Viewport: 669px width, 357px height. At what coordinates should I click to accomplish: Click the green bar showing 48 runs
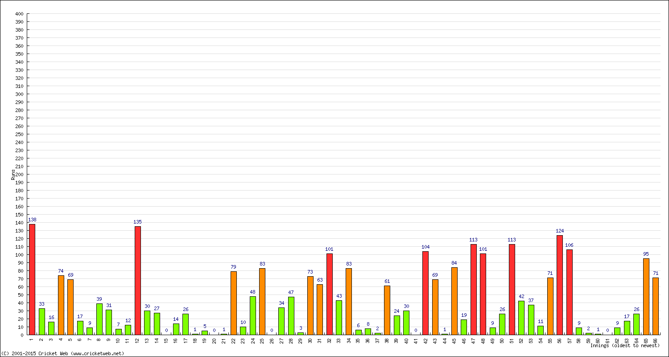point(253,315)
